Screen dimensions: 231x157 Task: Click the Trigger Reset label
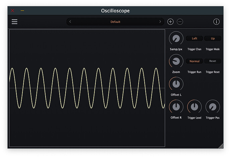213,72
